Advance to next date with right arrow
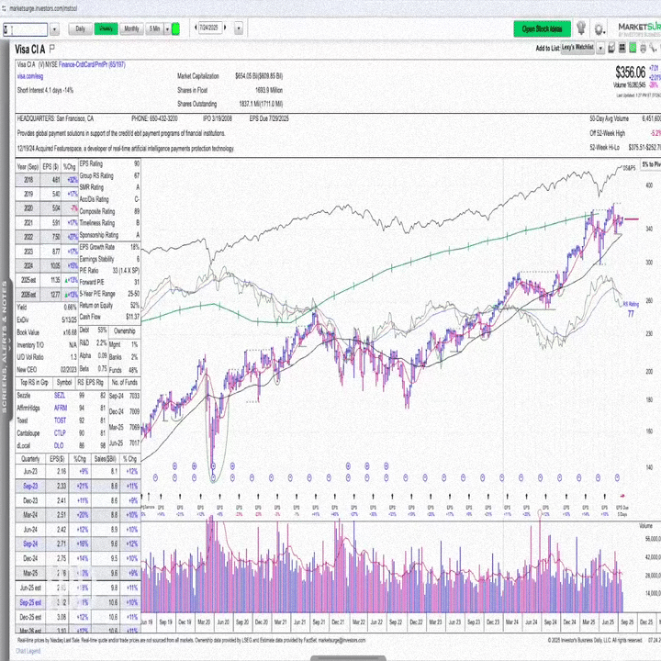 coord(225,28)
